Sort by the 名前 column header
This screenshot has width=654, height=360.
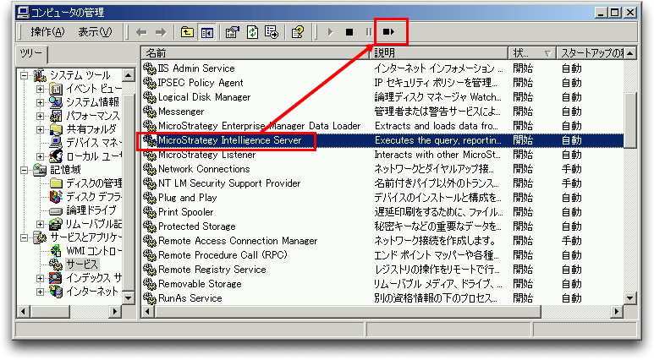tap(255, 53)
